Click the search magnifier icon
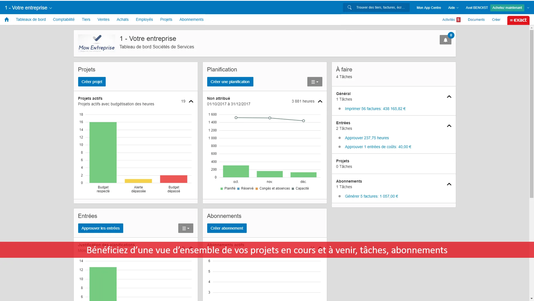The width and height of the screenshot is (534, 301). click(349, 7)
